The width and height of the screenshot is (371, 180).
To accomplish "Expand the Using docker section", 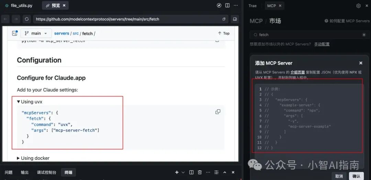I will tap(33, 158).
